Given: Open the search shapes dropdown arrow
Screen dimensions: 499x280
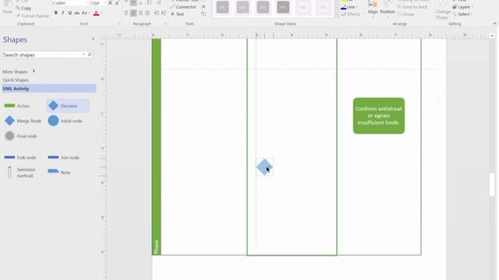Looking at the screenshot, I should click(x=83, y=54).
